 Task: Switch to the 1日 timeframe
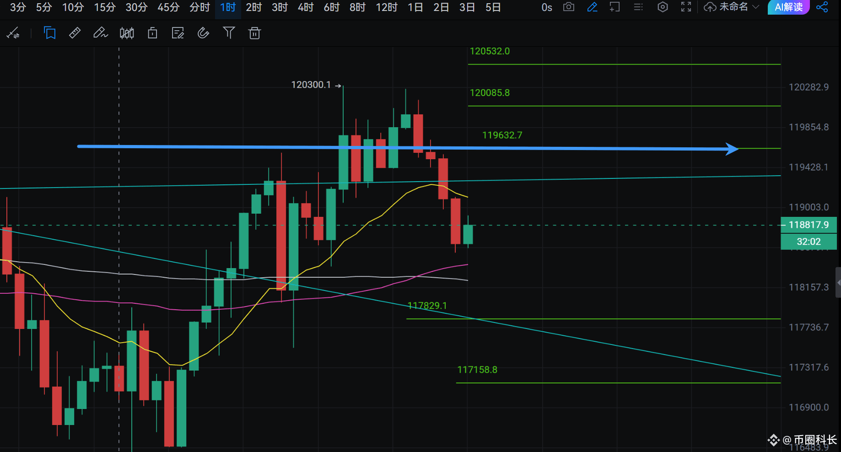(415, 7)
